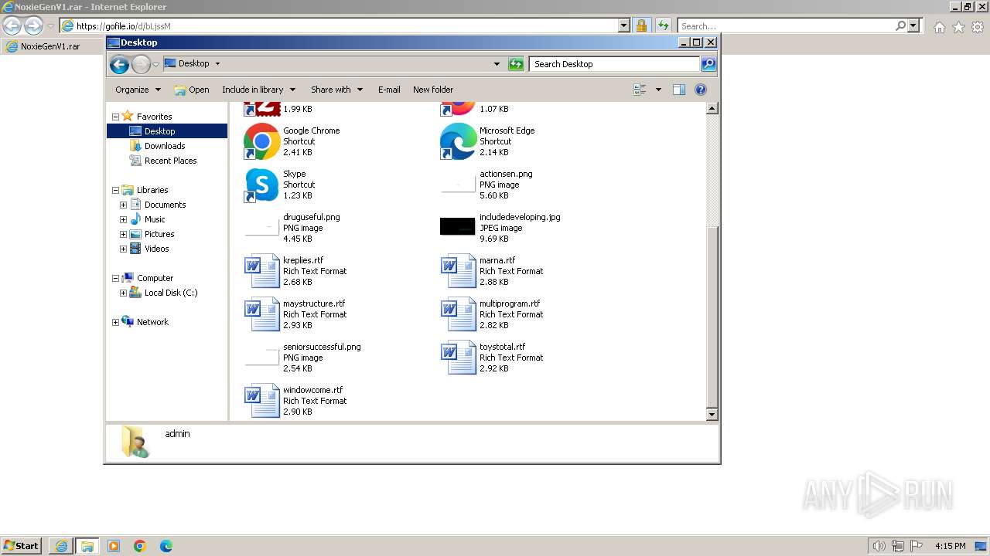
Task: Open the view options dropdown arrow
Action: [658, 90]
